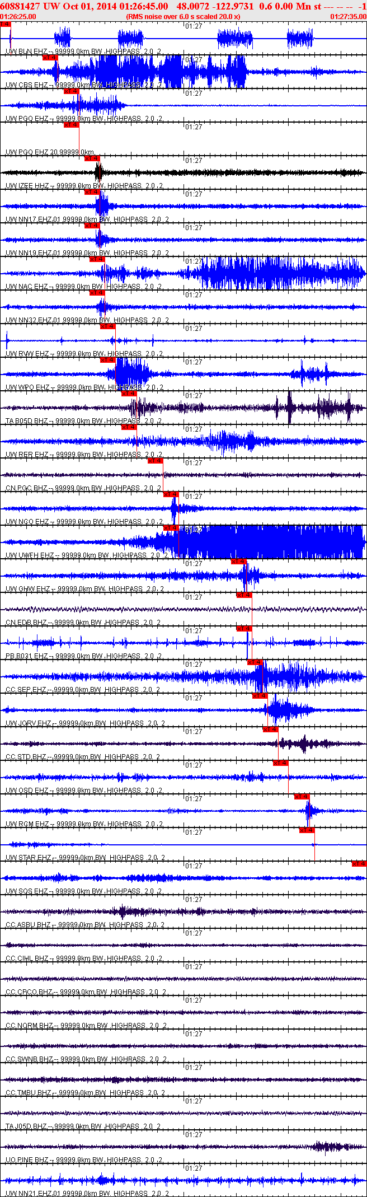
Task: Select the red pick flag on NCO trace
Action: tap(171, 494)
